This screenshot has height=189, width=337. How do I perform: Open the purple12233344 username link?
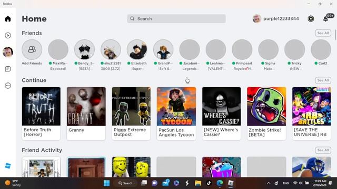pyautogui.click(x=281, y=19)
